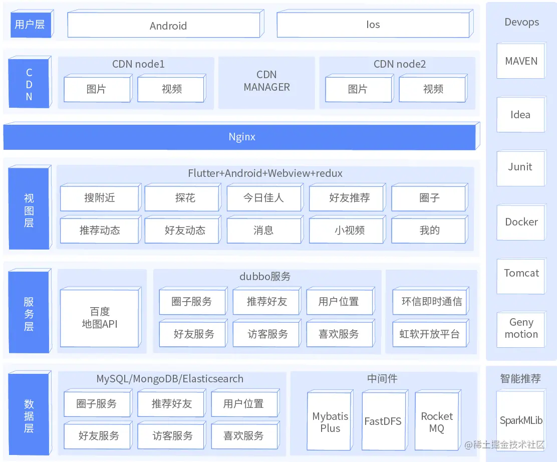Image resolution: width=557 pixels, height=462 pixels.
Task: Select the 虹软开放平台 box
Action: click(431, 333)
